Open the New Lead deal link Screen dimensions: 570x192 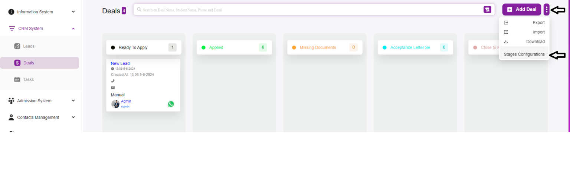120,63
